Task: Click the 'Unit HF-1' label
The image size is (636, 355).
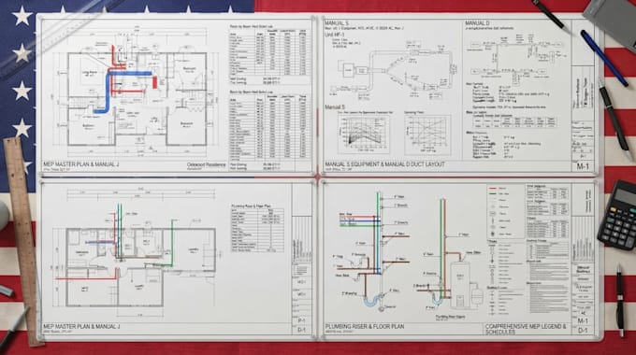Action: coord(335,35)
